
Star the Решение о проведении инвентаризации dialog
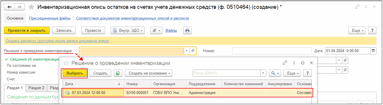(x=66, y=63)
